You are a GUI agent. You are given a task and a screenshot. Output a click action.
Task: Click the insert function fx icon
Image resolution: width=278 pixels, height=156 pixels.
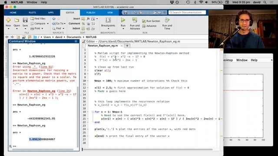click(x=88, y=19)
